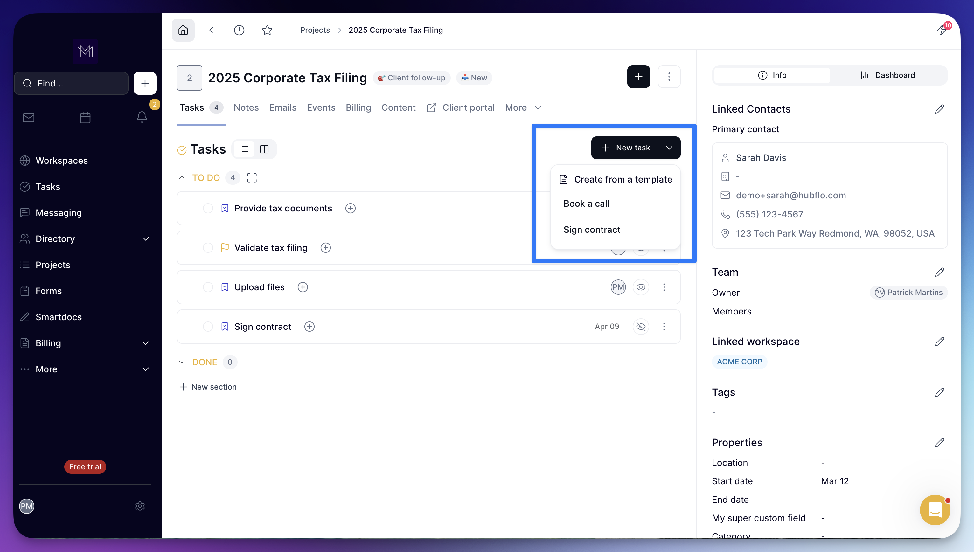Edit Tags with pencil icon
The image size is (974, 552).
coord(940,392)
